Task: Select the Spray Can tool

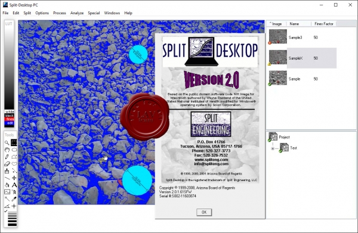Action: pyautogui.click(x=14, y=192)
